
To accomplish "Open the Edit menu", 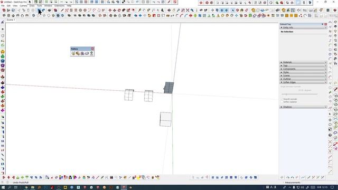I will click(x=8, y=6).
